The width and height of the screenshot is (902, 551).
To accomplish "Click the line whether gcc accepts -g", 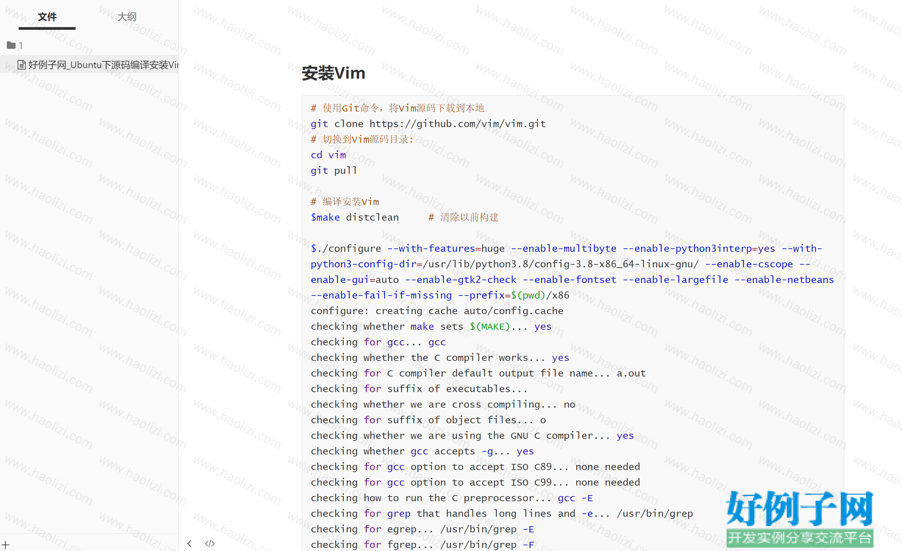I will (x=422, y=451).
